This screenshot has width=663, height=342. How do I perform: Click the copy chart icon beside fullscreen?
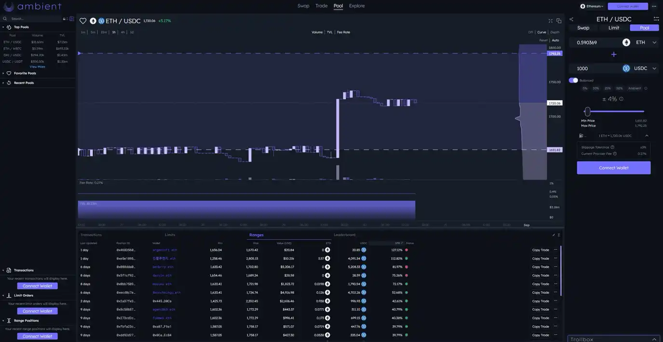point(559,21)
